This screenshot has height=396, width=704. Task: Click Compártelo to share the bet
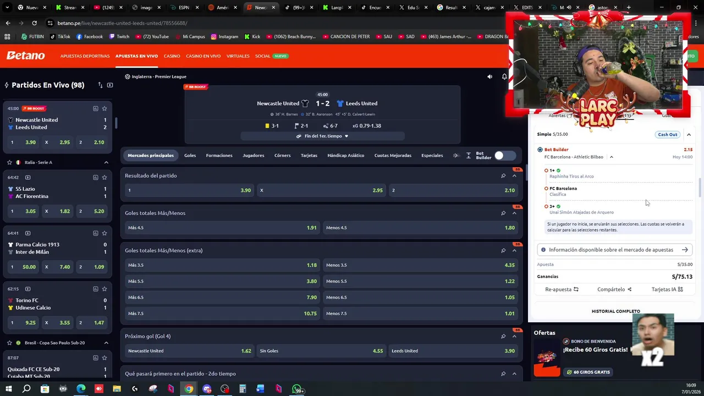click(614, 289)
